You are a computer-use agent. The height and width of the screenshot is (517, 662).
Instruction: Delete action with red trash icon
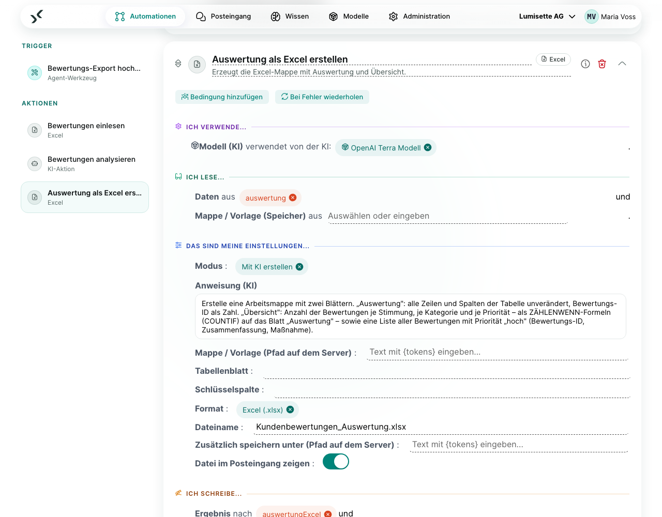coord(602,64)
